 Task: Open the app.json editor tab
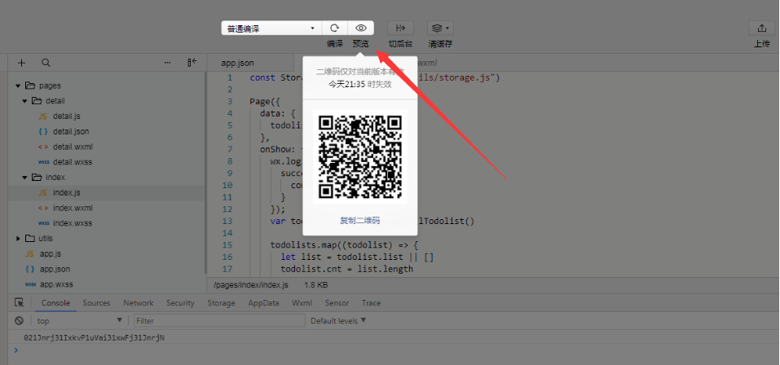[x=237, y=63]
